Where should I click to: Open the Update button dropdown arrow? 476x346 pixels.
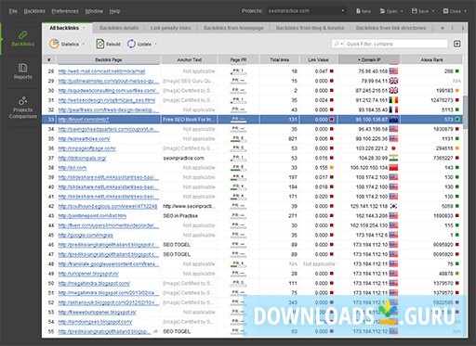coord(155,45)
